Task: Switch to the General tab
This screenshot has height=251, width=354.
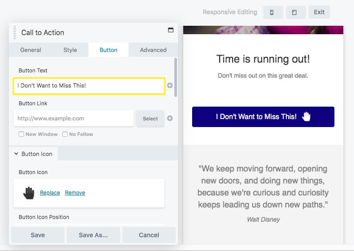Action: point(31,50)
